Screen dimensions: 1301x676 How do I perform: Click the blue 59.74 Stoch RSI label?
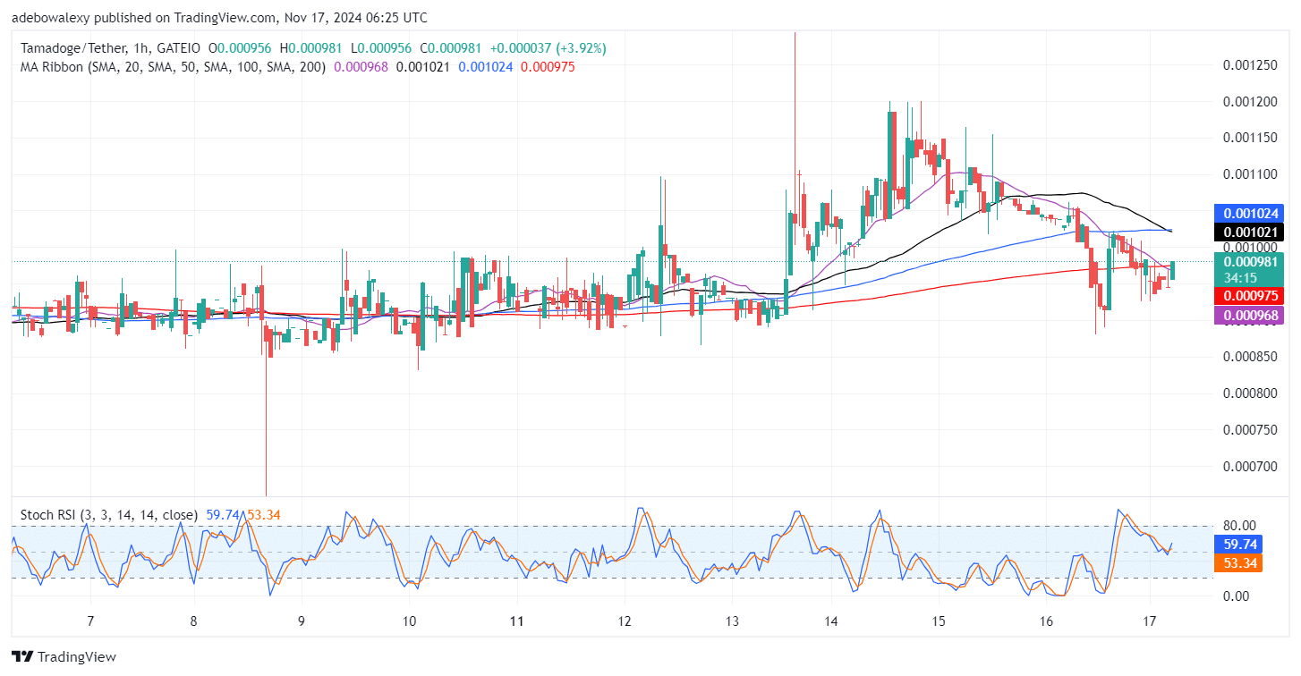coord(1237,544)
